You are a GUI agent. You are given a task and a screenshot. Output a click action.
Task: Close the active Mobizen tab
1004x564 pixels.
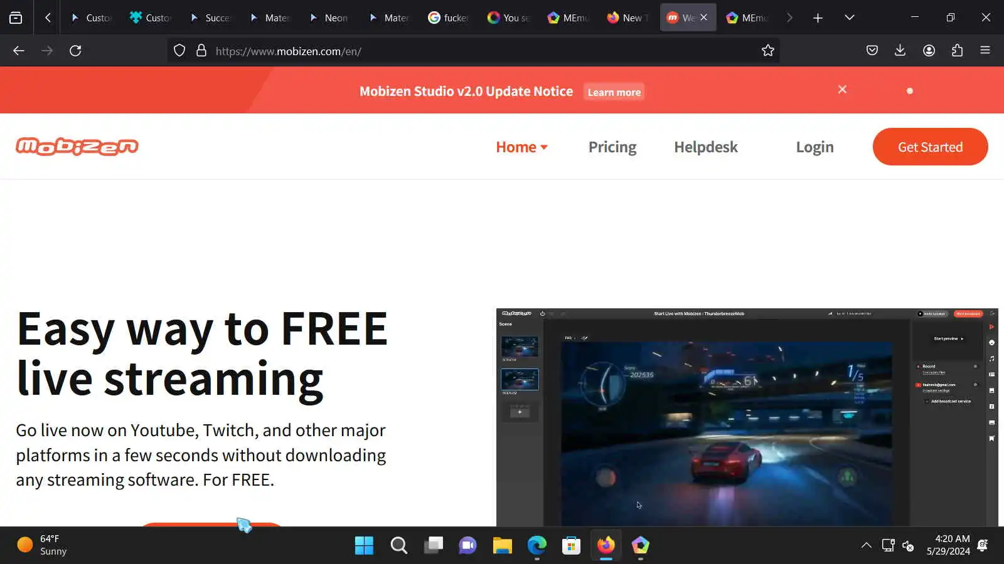point(704,18)
